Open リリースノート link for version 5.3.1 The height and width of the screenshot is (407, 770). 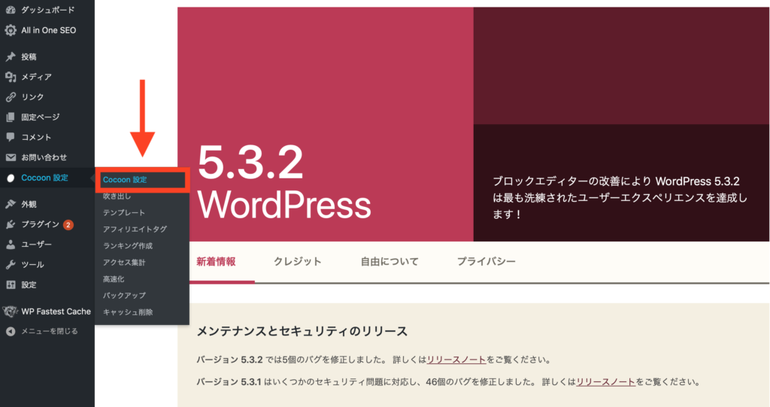(x=605, y=382)
